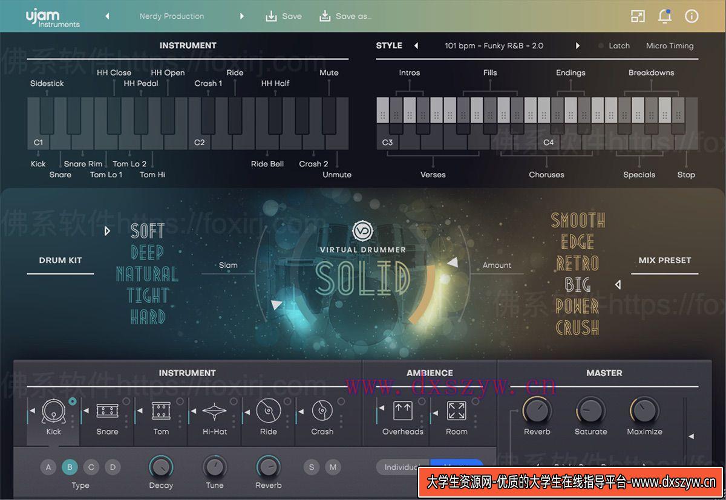The width and height of the screenshot is (726, 500).
Task: Click the Mute M button
Action: pyautogui.click(x=333, y=467)
